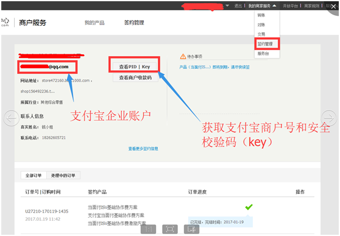Click the 当面付ISV基础协作费方案 product text
The image size is (340, 236).
point(112,207)
